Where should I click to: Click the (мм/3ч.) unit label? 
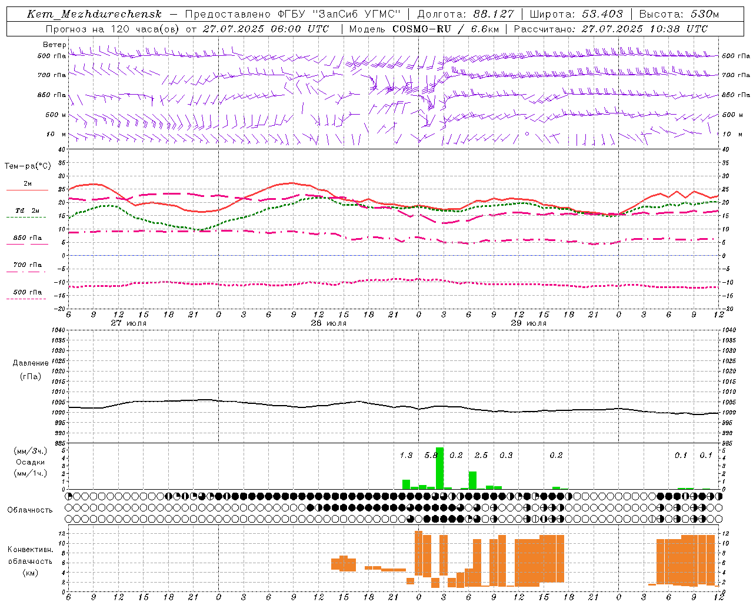coord(30,451)
